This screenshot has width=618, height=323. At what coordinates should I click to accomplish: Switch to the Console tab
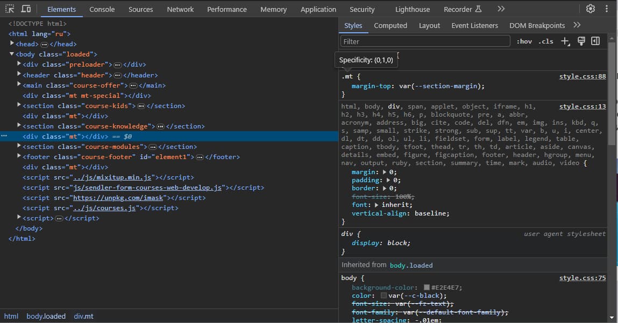[102, 9]
